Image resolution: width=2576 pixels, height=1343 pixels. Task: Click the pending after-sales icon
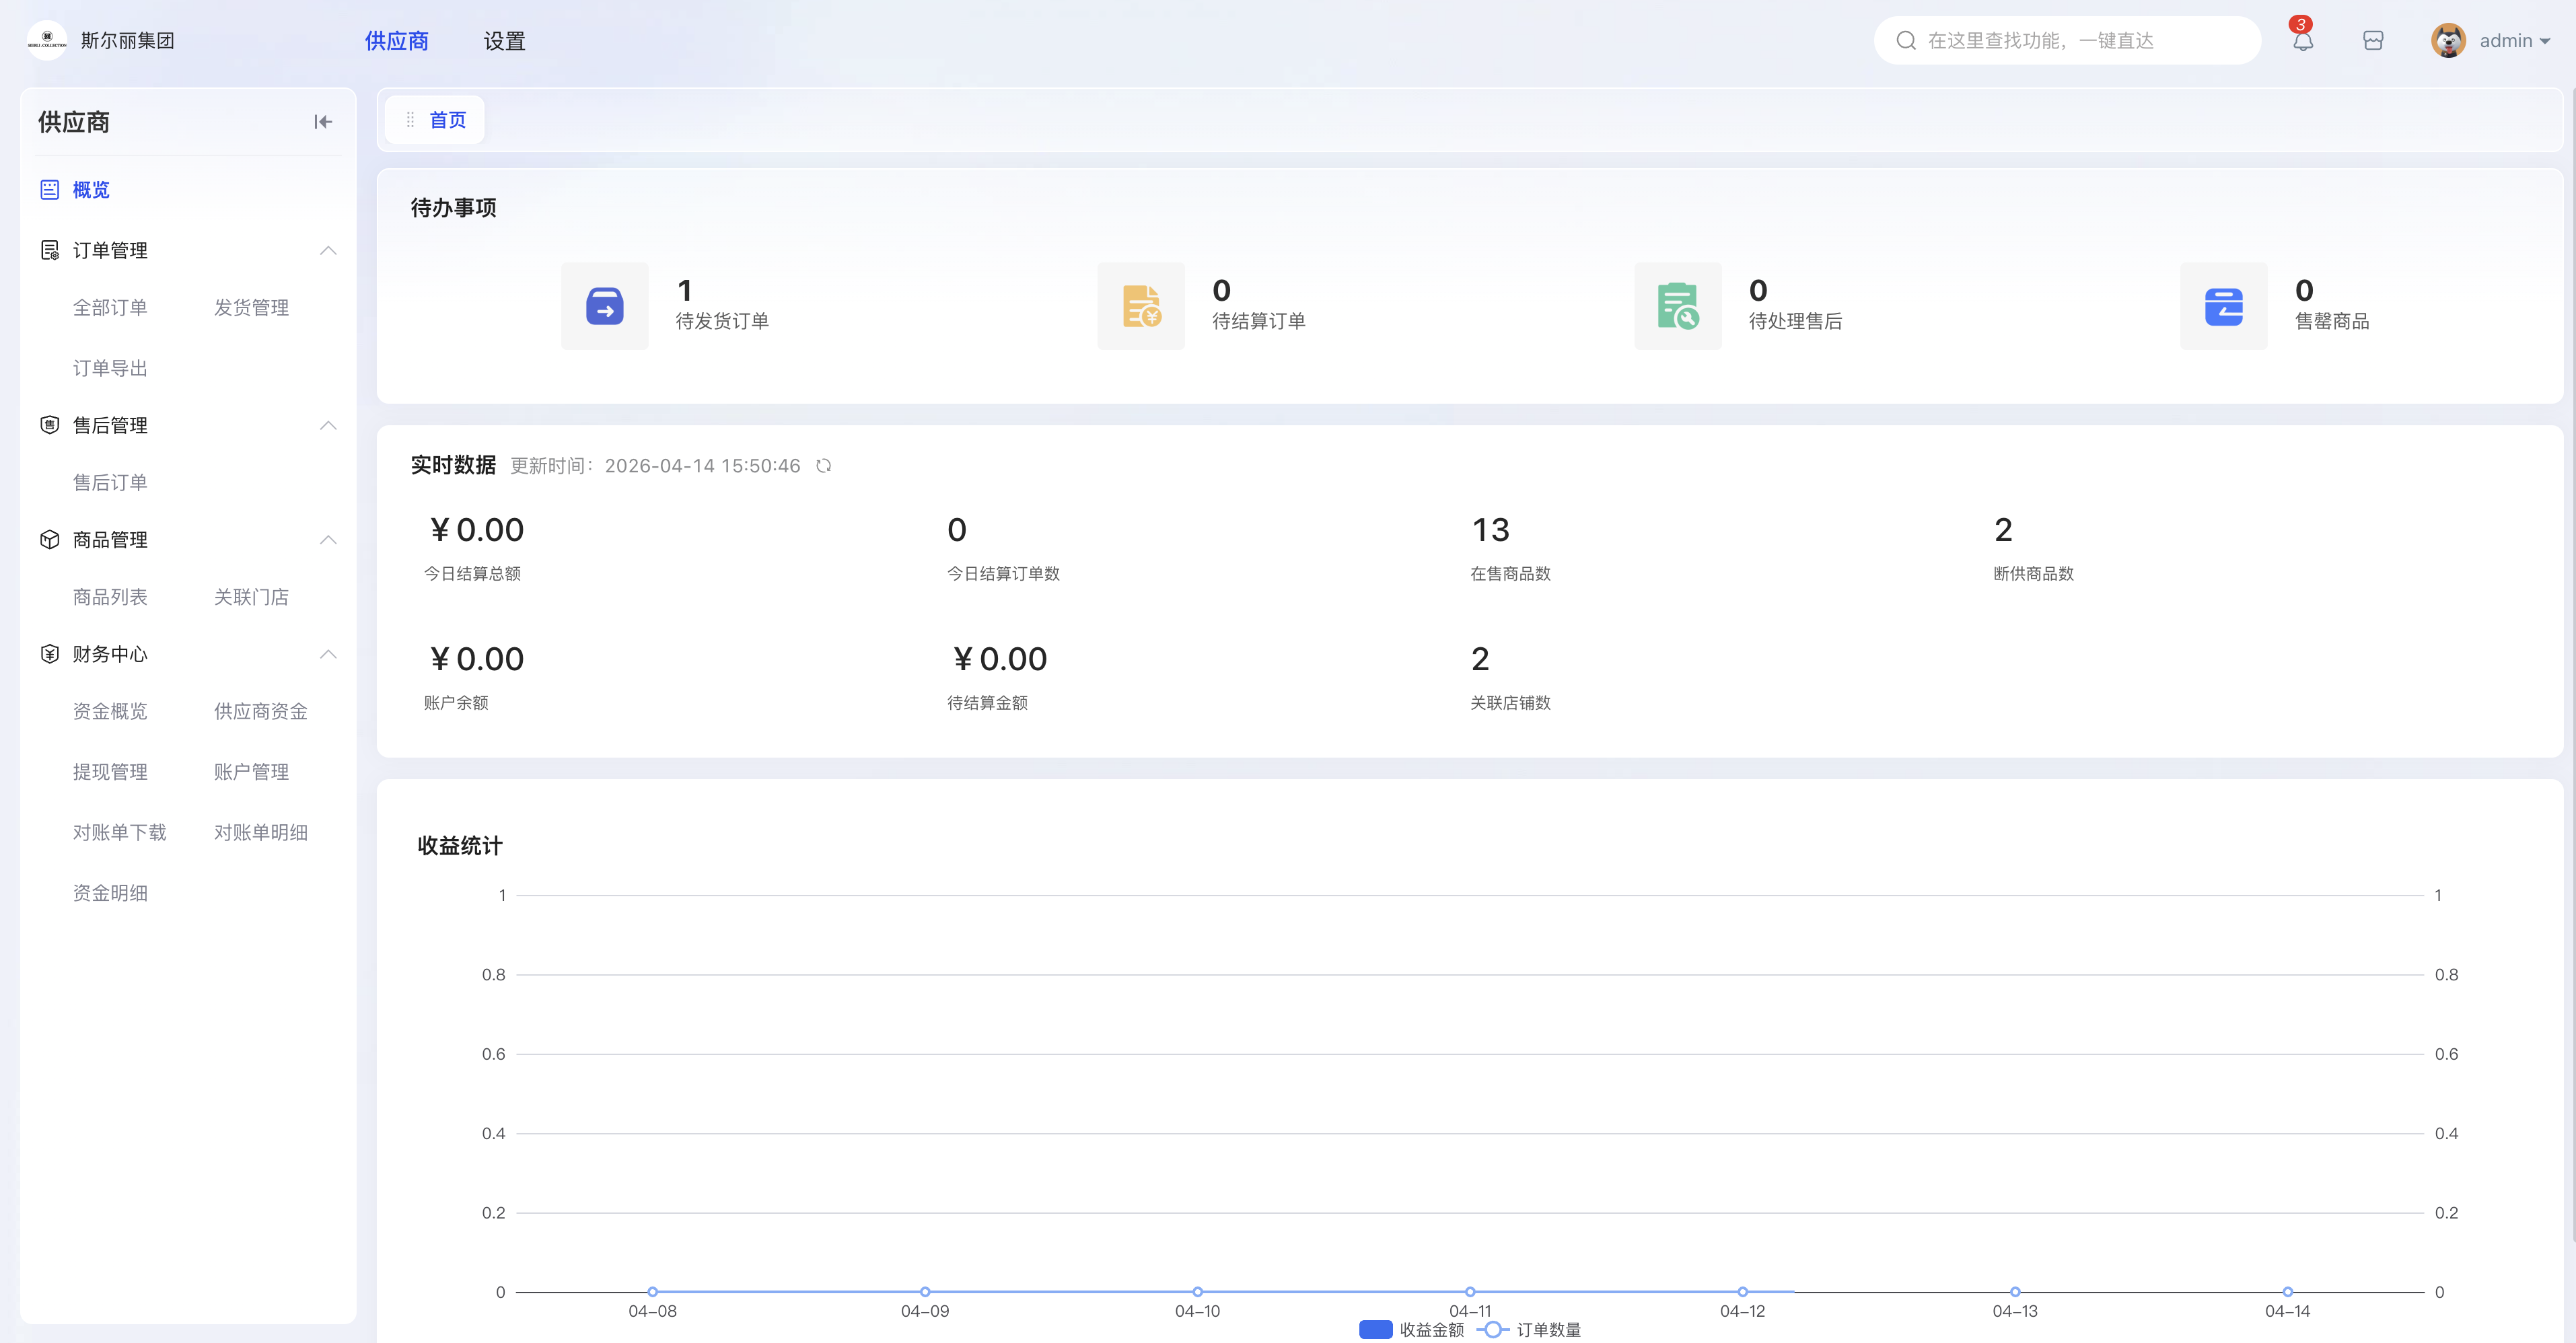tap(1677, 306)
